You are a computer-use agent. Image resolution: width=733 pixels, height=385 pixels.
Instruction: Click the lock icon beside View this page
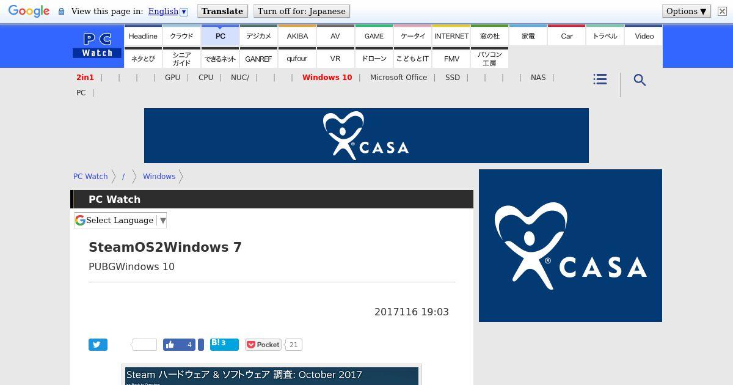pyautogui.click(x=61, y=12)
